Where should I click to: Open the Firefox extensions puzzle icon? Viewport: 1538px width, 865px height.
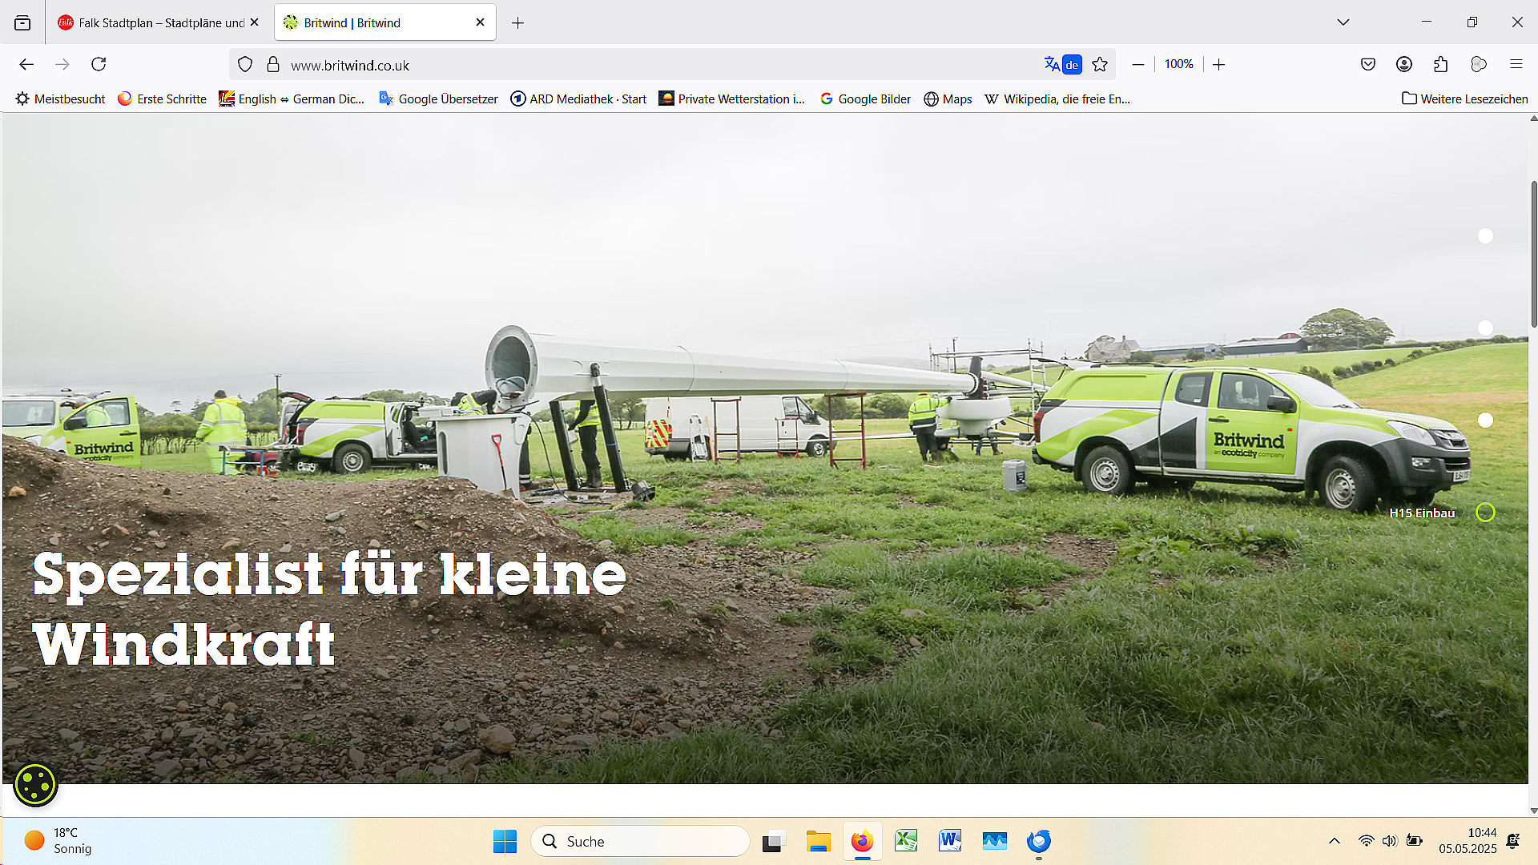pos(1440,64)
